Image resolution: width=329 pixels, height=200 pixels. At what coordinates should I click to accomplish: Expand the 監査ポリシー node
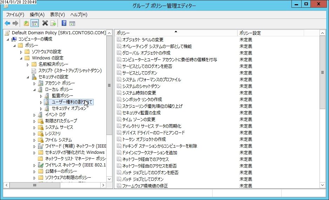pos(41,96)
